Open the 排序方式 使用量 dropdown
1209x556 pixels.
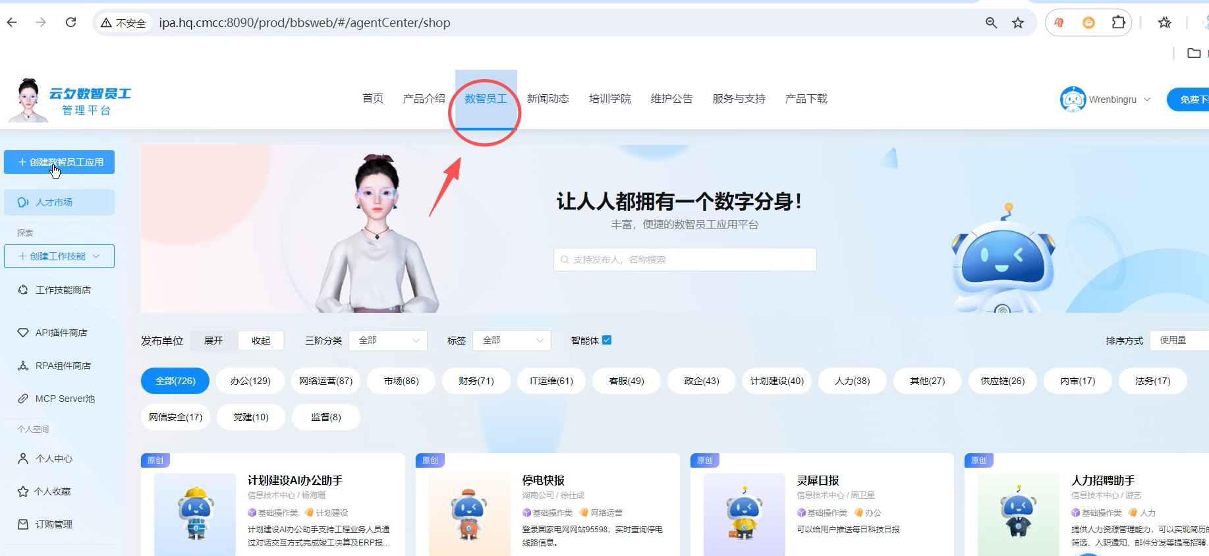1179,341
